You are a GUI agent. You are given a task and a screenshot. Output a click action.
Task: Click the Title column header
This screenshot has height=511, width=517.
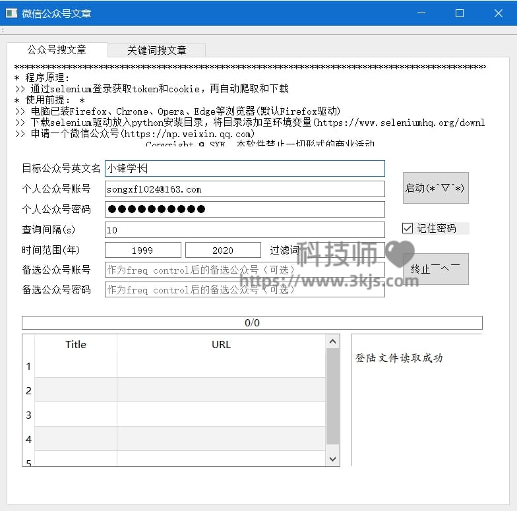(76, 344)
